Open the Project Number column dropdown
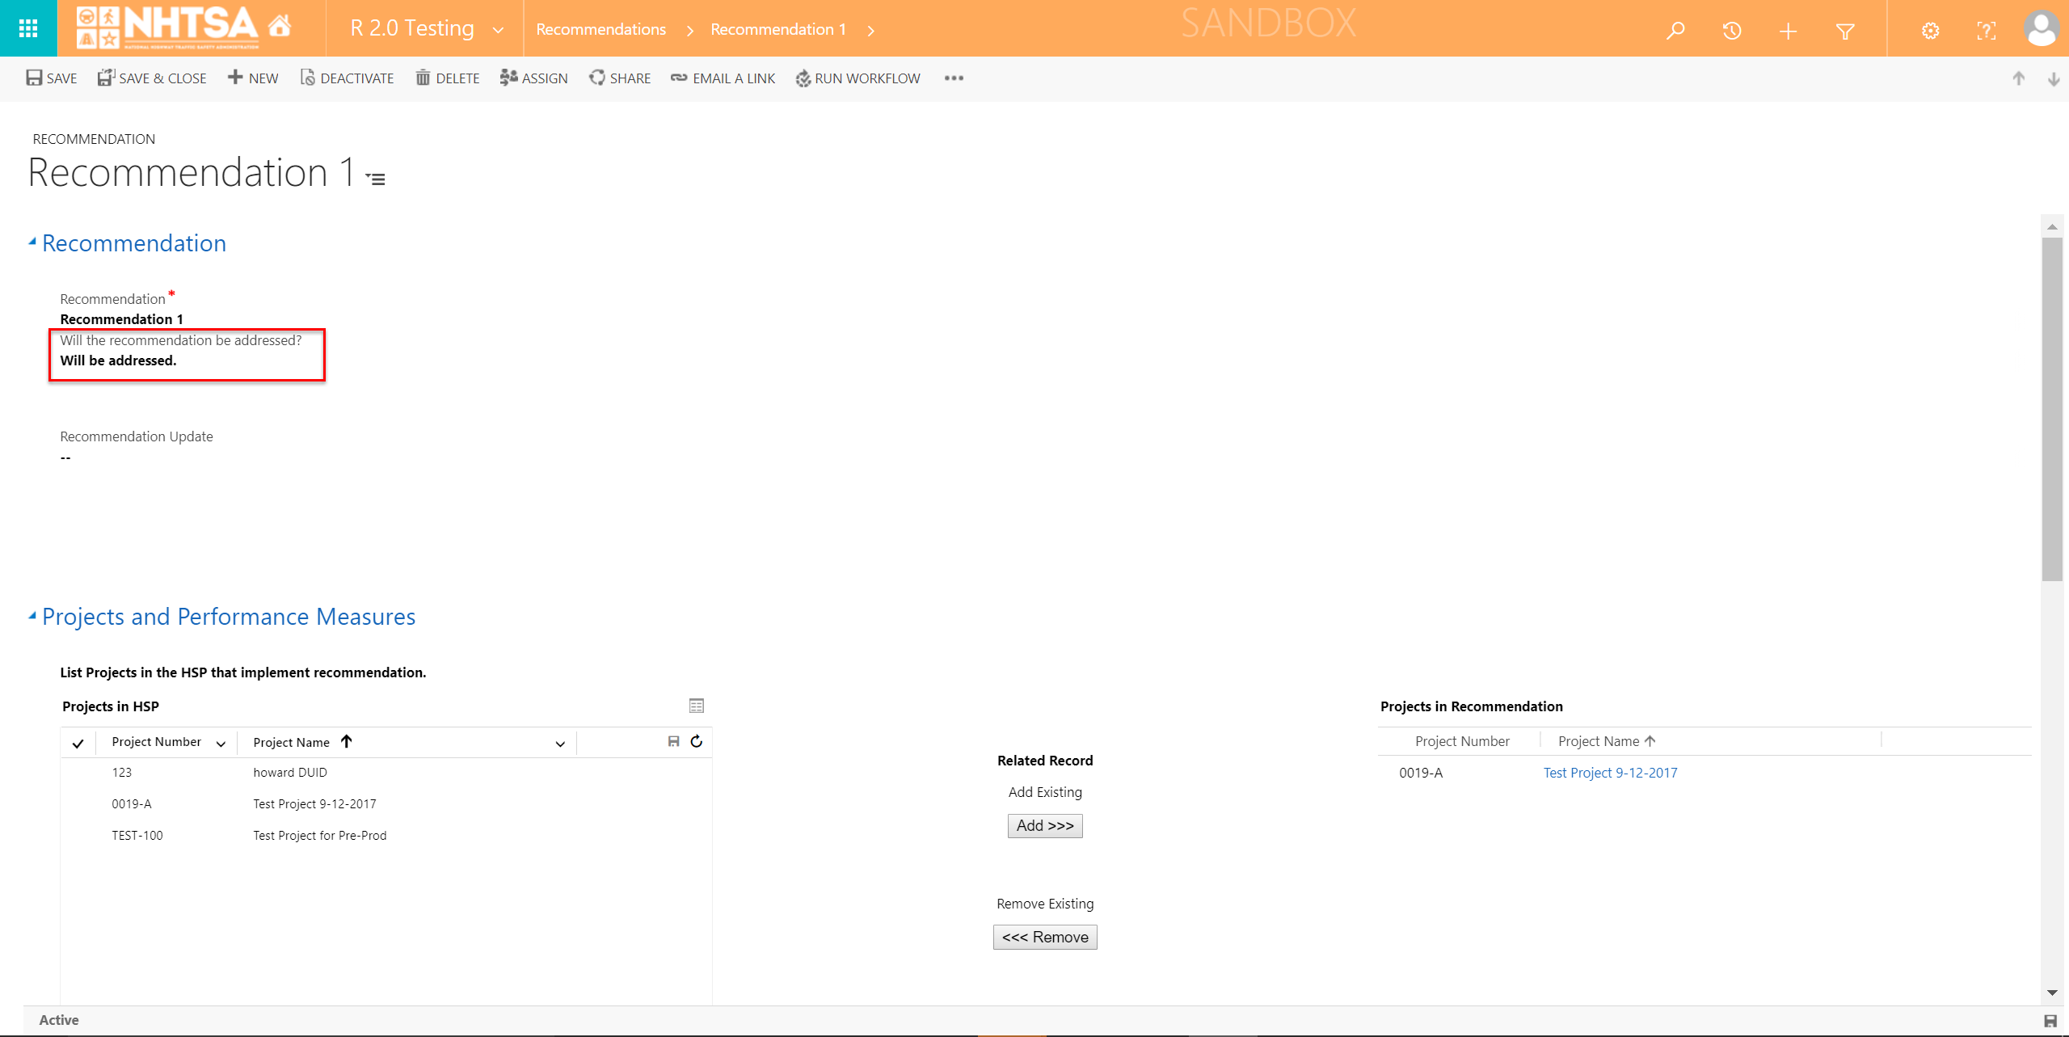Screen dimensions: 2069x1037 (221, 743)
